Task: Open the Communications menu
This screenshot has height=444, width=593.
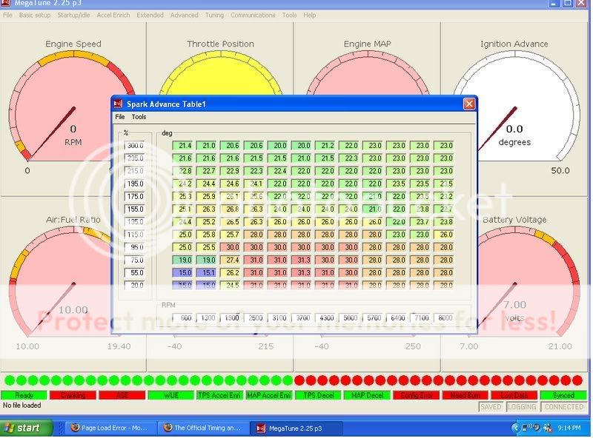Action: [x=251, y=14]
